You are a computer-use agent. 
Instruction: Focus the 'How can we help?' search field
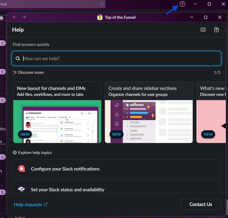pos(116,58)
